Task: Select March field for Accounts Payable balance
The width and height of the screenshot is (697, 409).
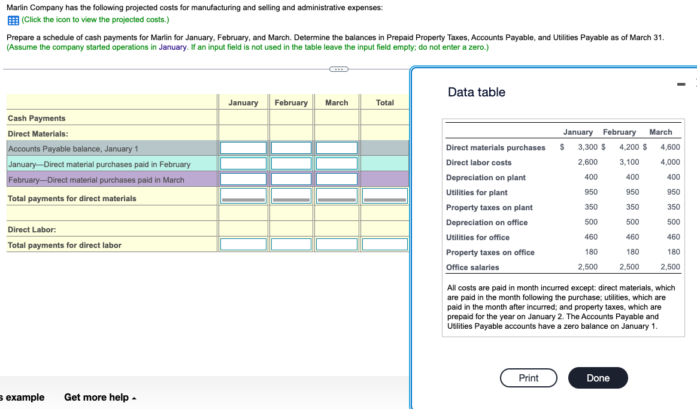Action: pos(337,148)
